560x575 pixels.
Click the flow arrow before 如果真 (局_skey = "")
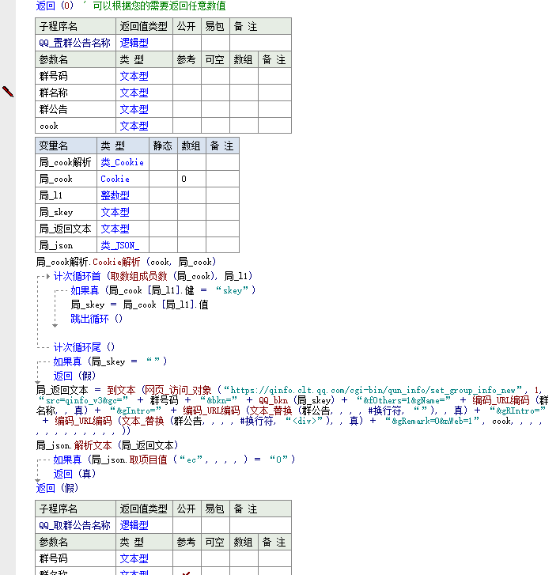point(47,361)
